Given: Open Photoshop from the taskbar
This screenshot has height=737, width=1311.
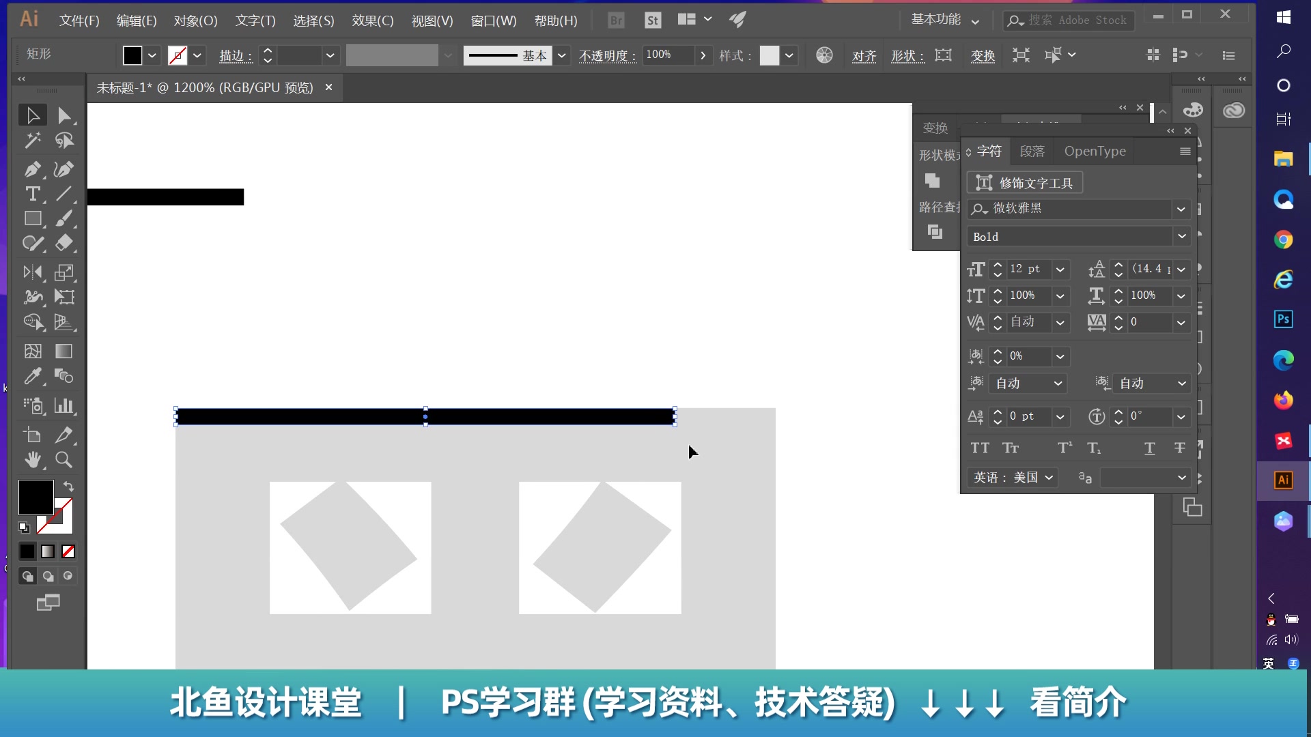Looking at the screenshot, I should click(1284, 318).
